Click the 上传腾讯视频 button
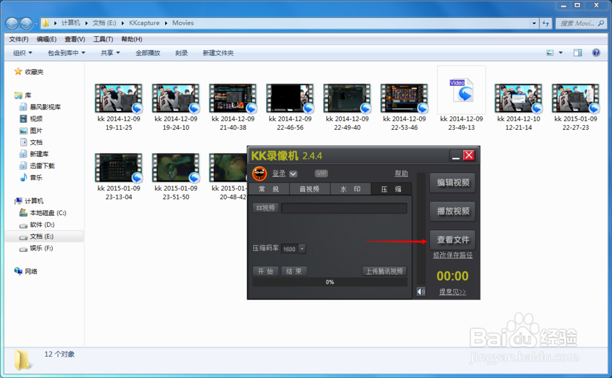The height and width of the screenshot is (378, 612). coord(384,271)
